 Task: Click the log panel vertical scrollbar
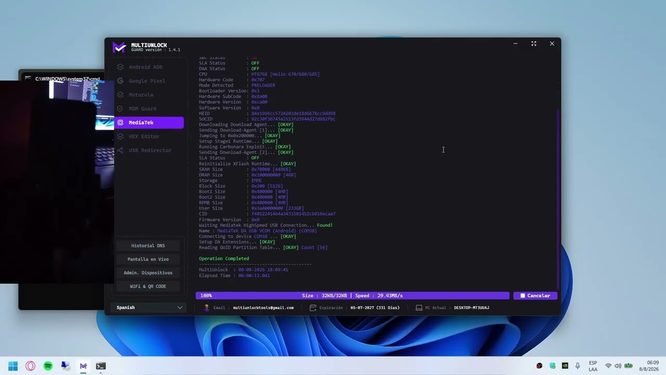pos(558,198)
